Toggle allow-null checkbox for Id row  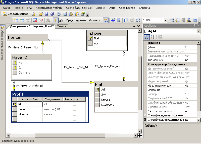click(x=74, y=104)
